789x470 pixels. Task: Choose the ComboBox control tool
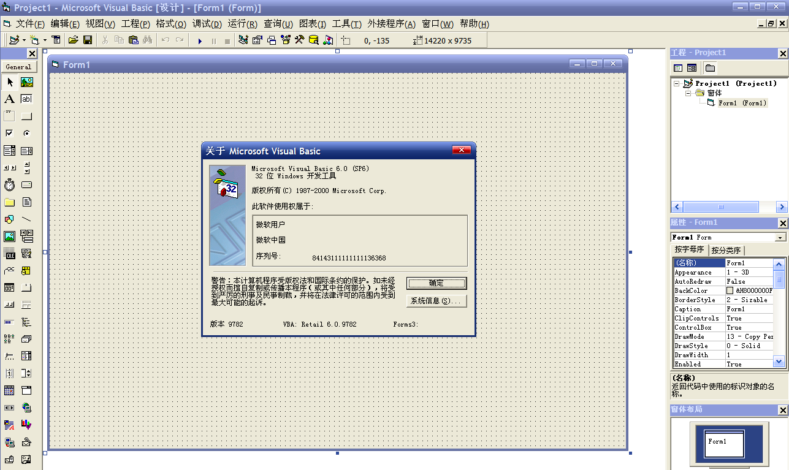click(x=10, y=151)
